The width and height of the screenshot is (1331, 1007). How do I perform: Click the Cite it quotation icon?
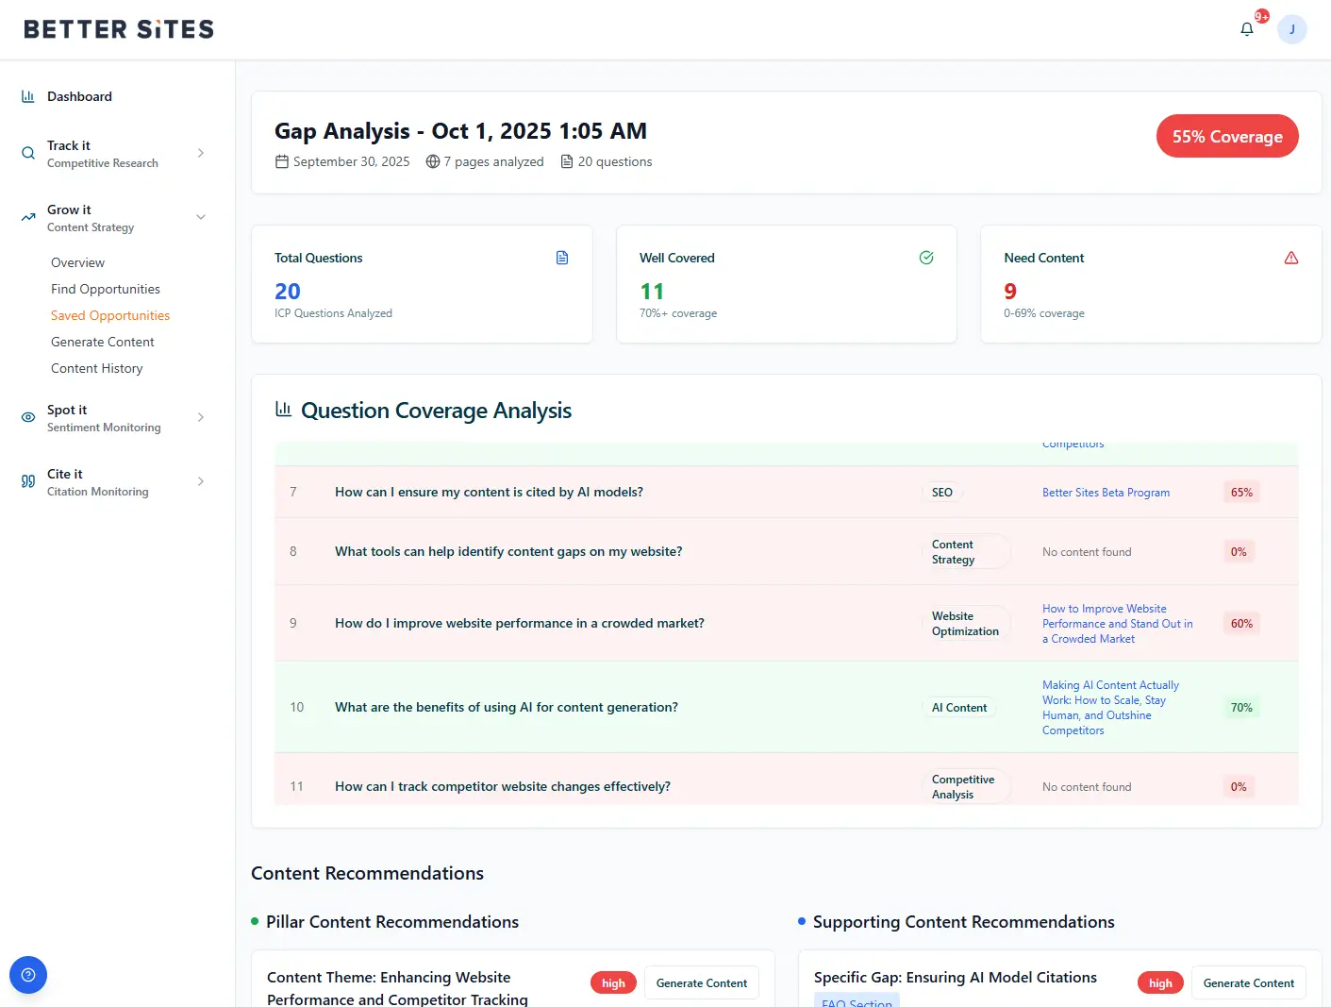pos(28,481)
